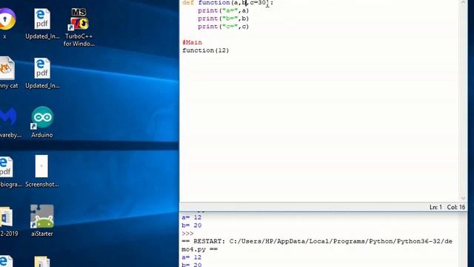The image size is (474, 267).
Task: Launch the Arduino IDE shortcut
Action: [42, 122]
